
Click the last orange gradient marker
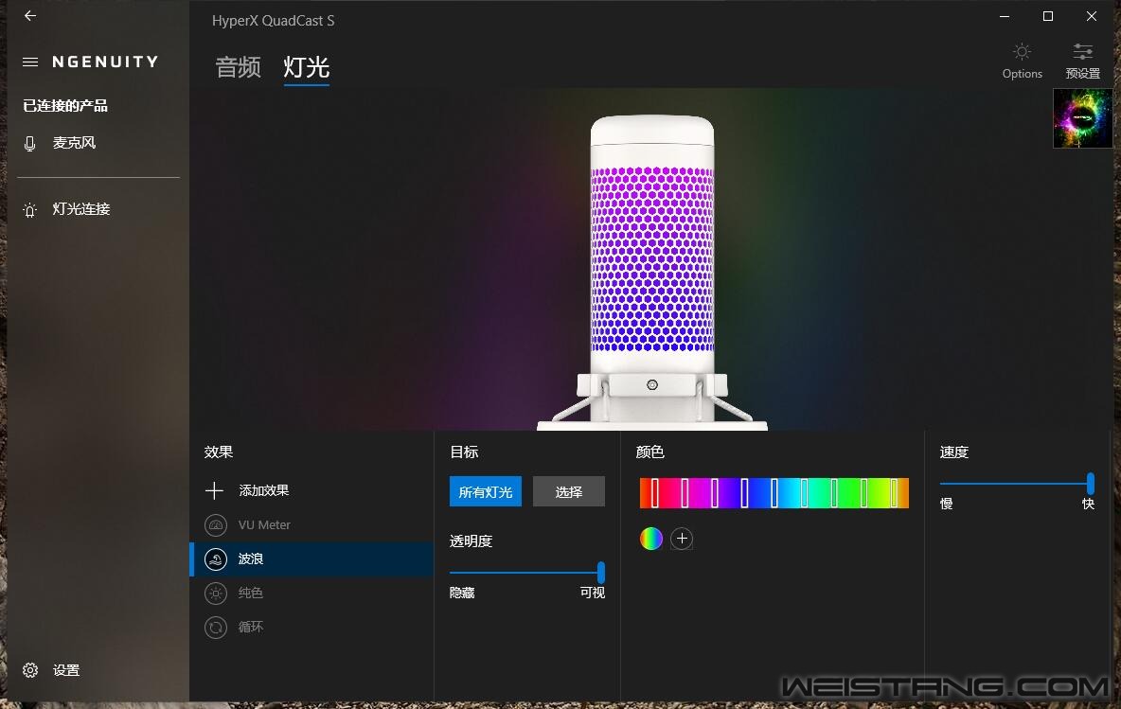click(x=895, y=493)
